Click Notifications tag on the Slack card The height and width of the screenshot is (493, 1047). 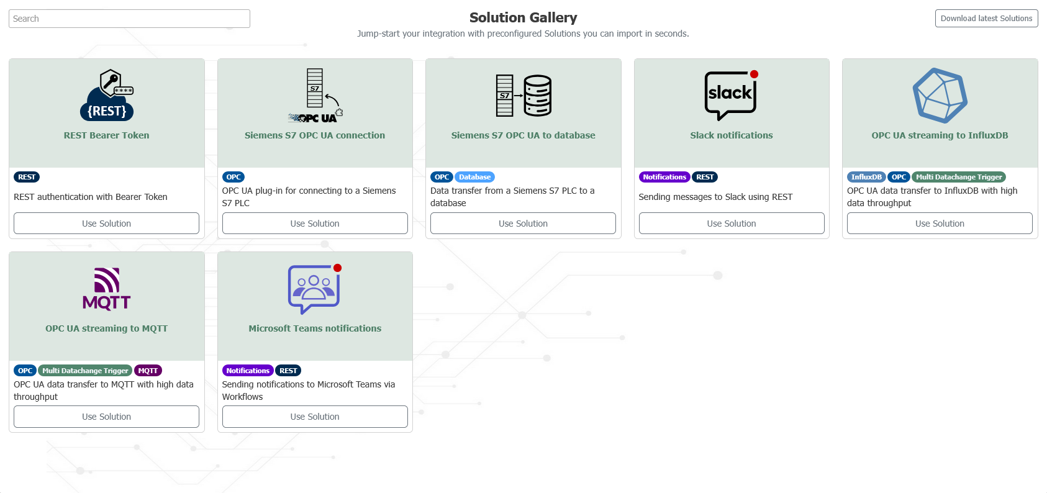[x=664, y=177]
